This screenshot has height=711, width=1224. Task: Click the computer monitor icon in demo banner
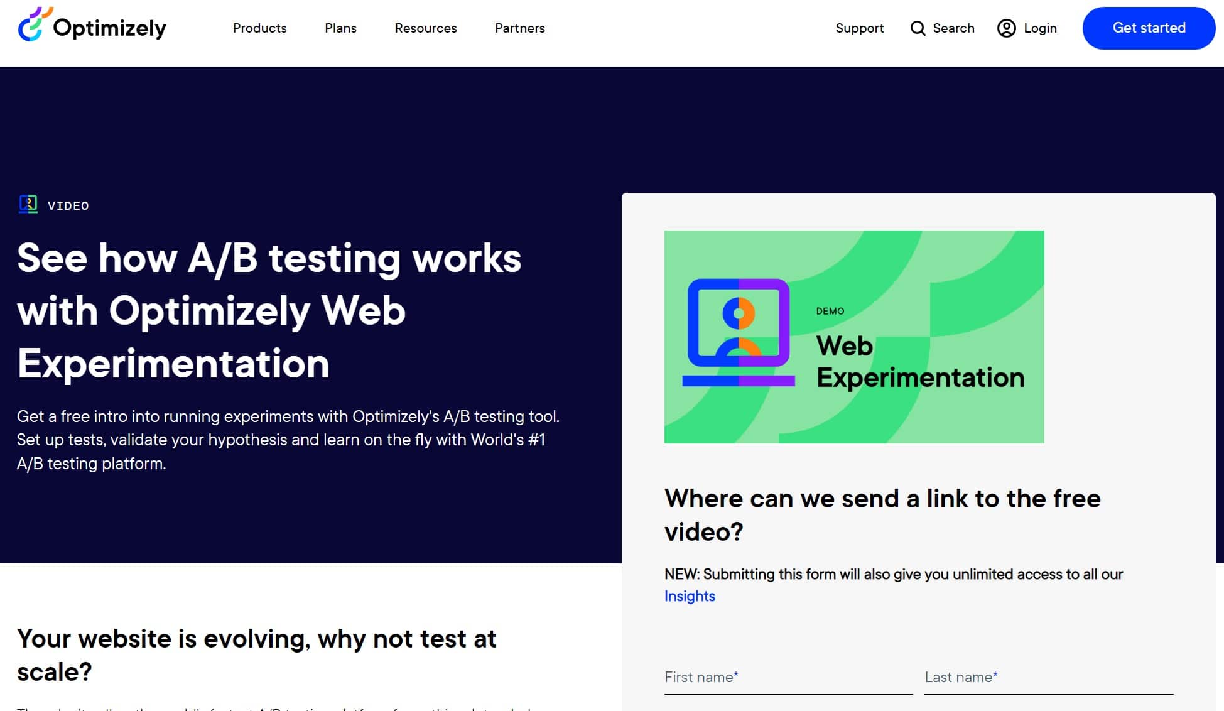tap(739, 332)
